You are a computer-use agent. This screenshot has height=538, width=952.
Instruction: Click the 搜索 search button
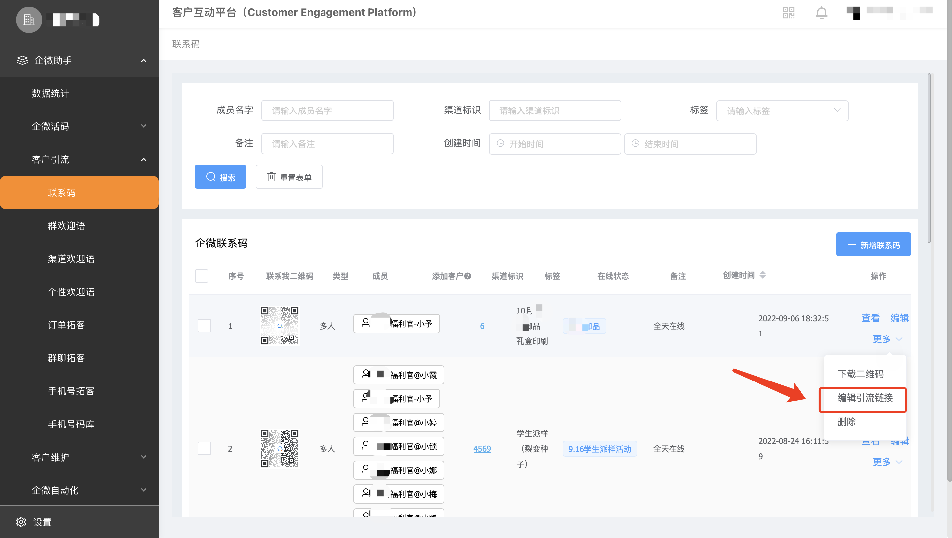pyautogui.click(x=220, y=177)
